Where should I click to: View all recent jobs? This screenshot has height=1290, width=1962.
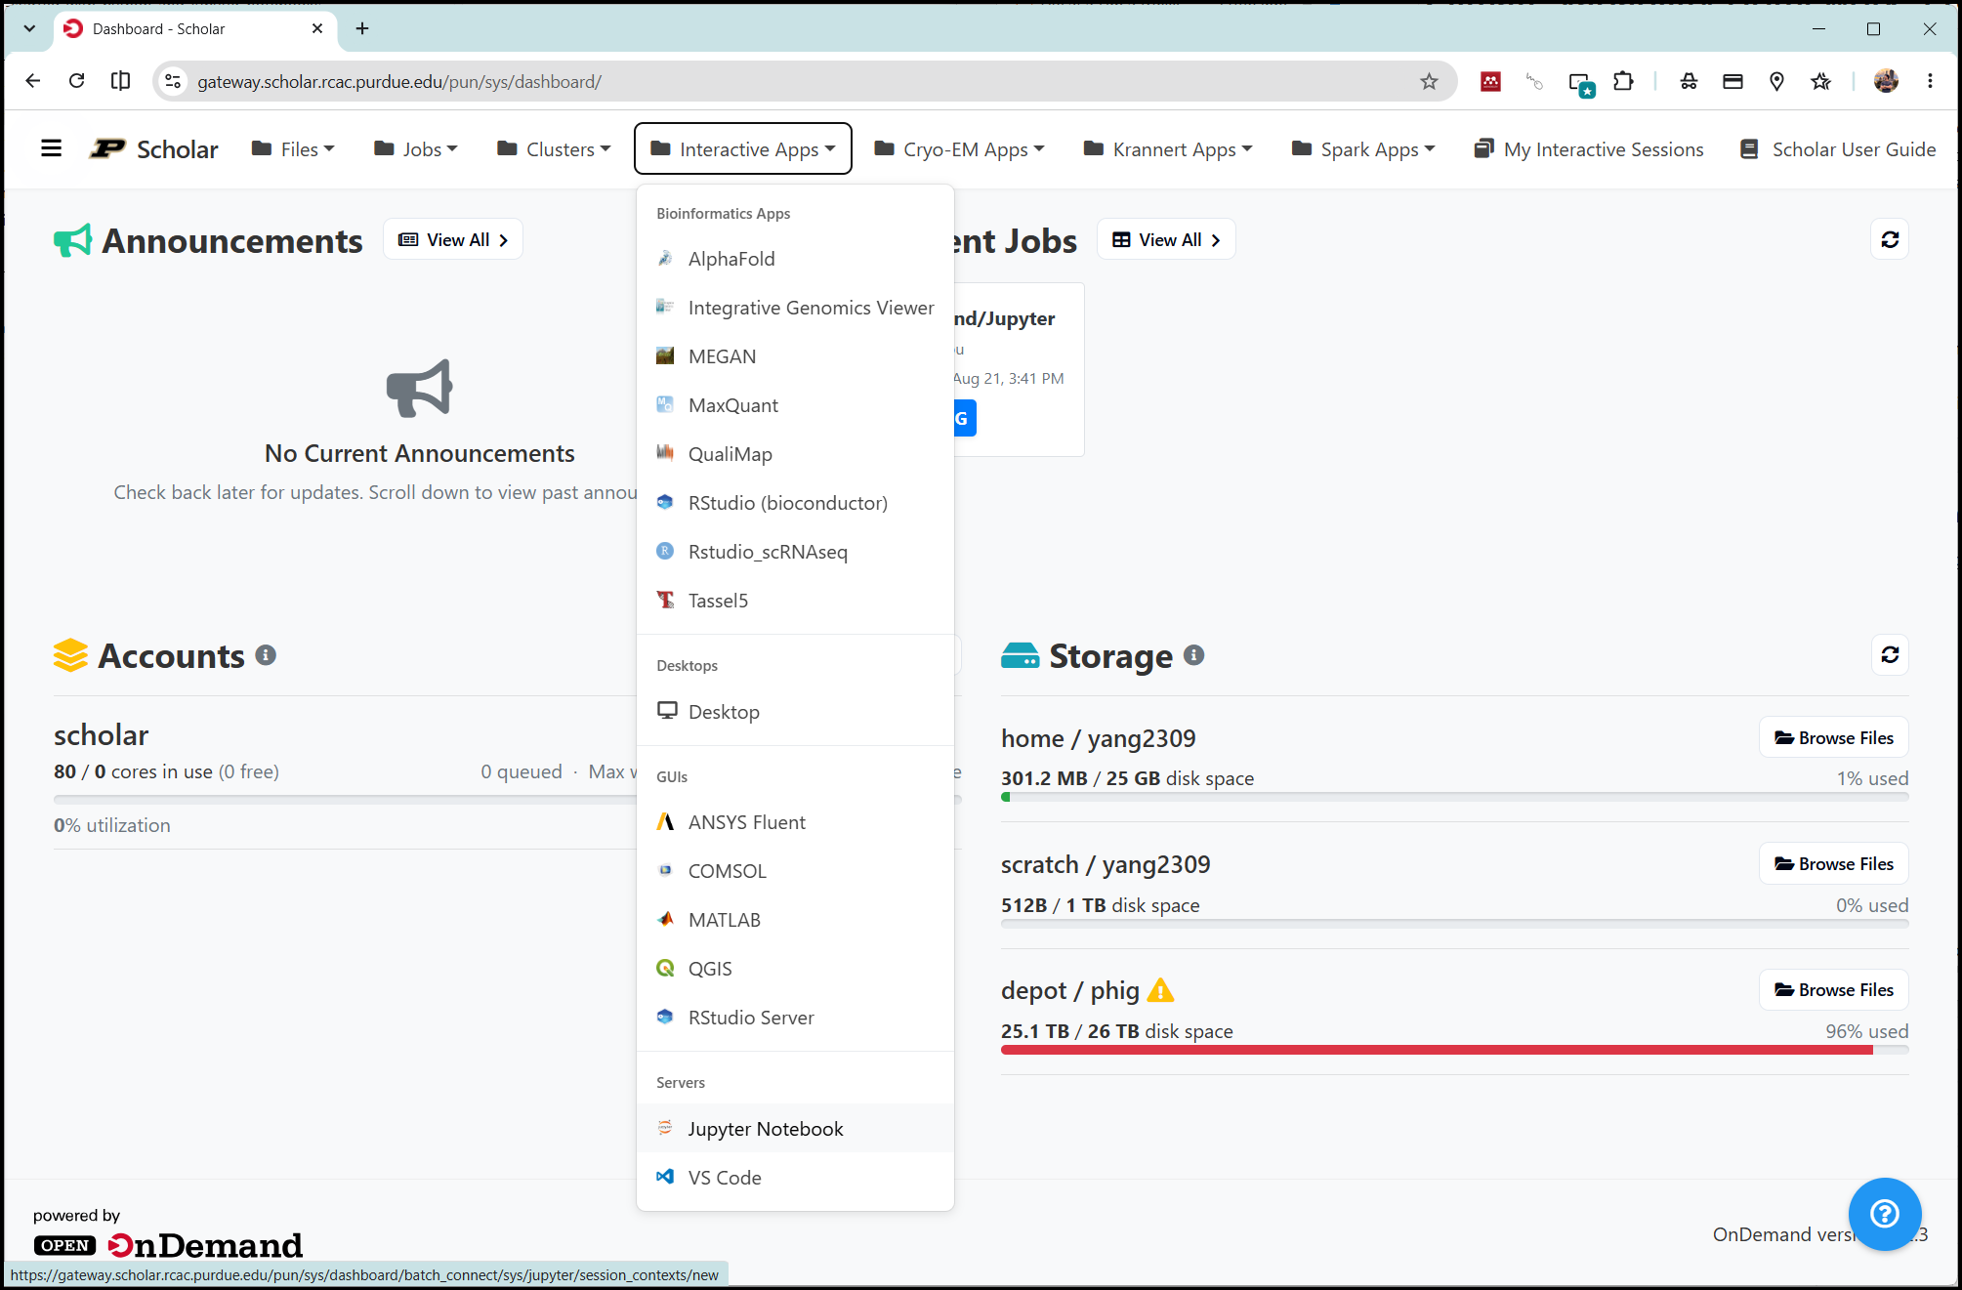[1166, 240]
